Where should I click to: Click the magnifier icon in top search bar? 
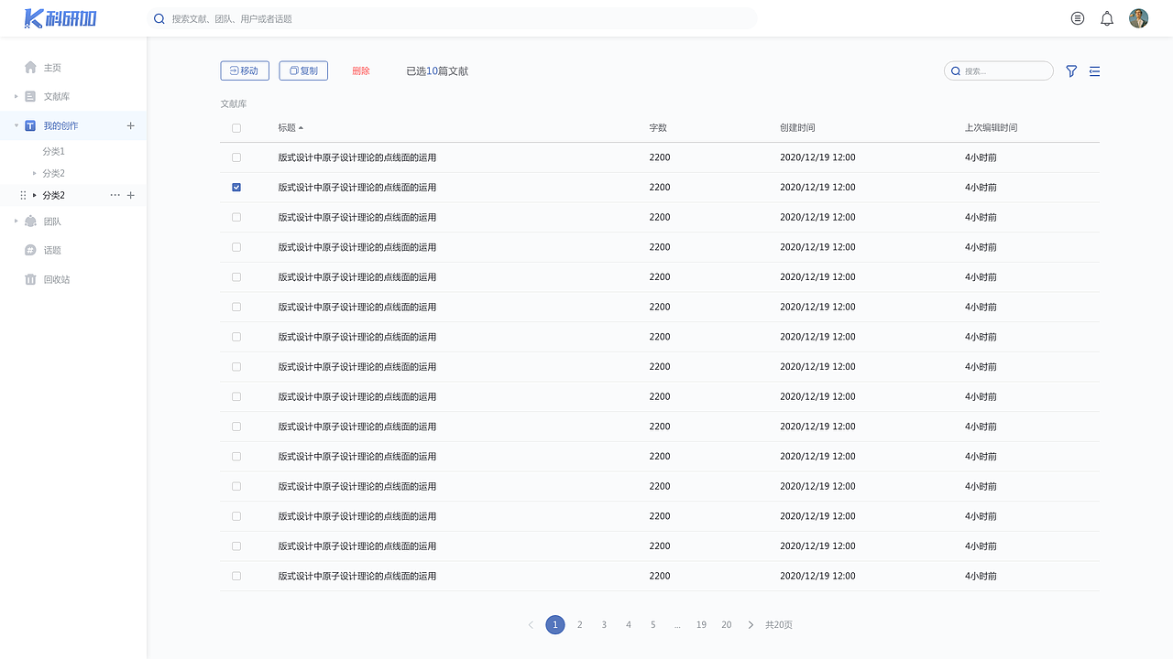(x=159, y=18)
